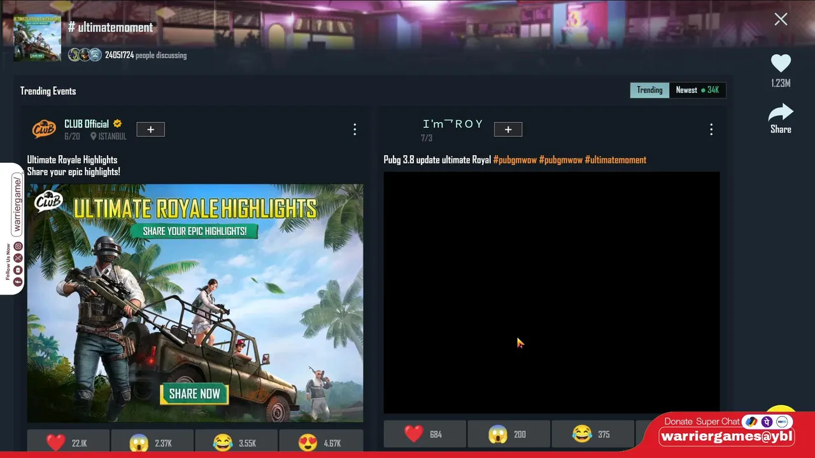Play the video in I'm ROY's post

pos(551,293)
